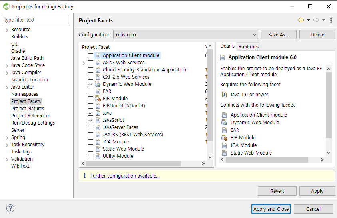Click the Details pane horizontal scrollbar thumb
Screen dimensions: 337x218
267,159
